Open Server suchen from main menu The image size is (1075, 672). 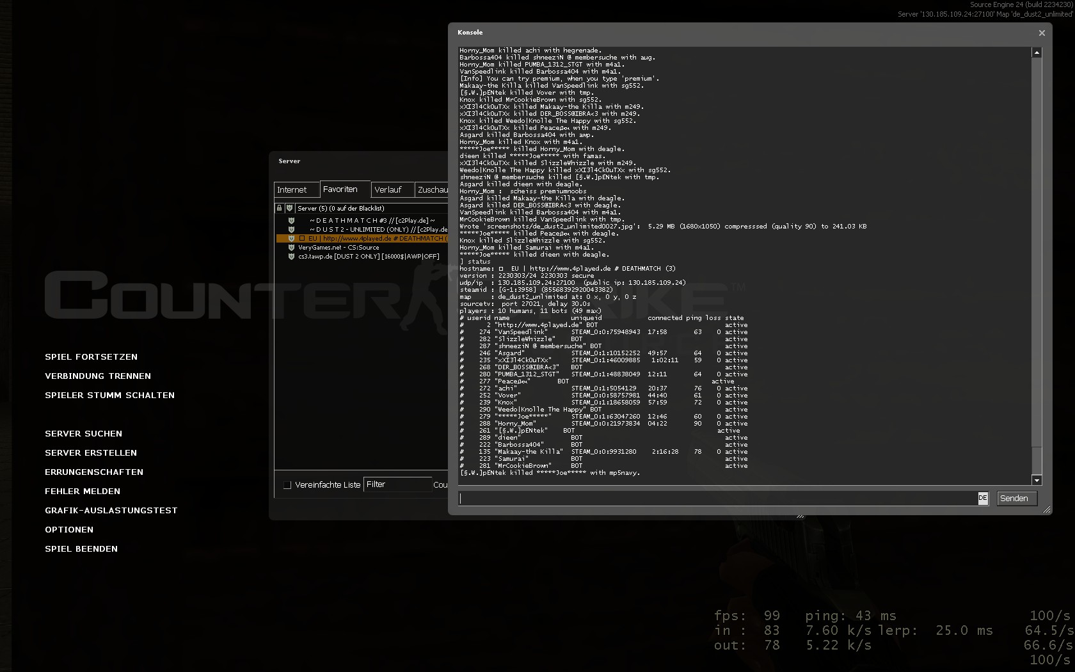point(83,434)
